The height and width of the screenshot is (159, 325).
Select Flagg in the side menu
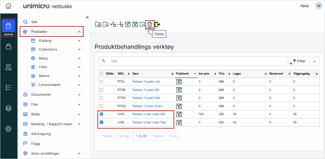point(36,144)
